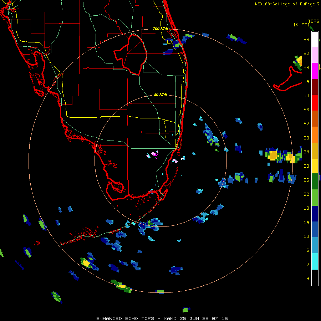Select the 100 NMI range ring label
The image size is (321, 321).
point(160,29)
